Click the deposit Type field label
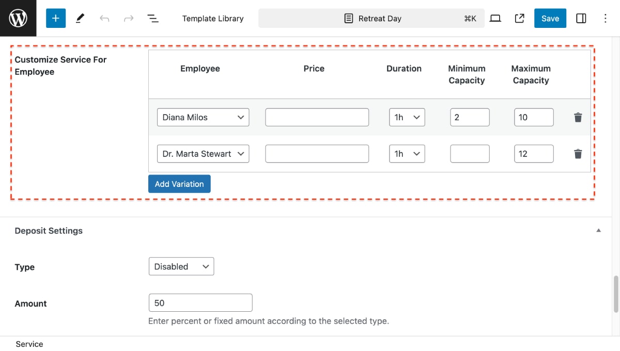Image resolution: width=620 pixels, height=351 pixels. tap(24, 267)
